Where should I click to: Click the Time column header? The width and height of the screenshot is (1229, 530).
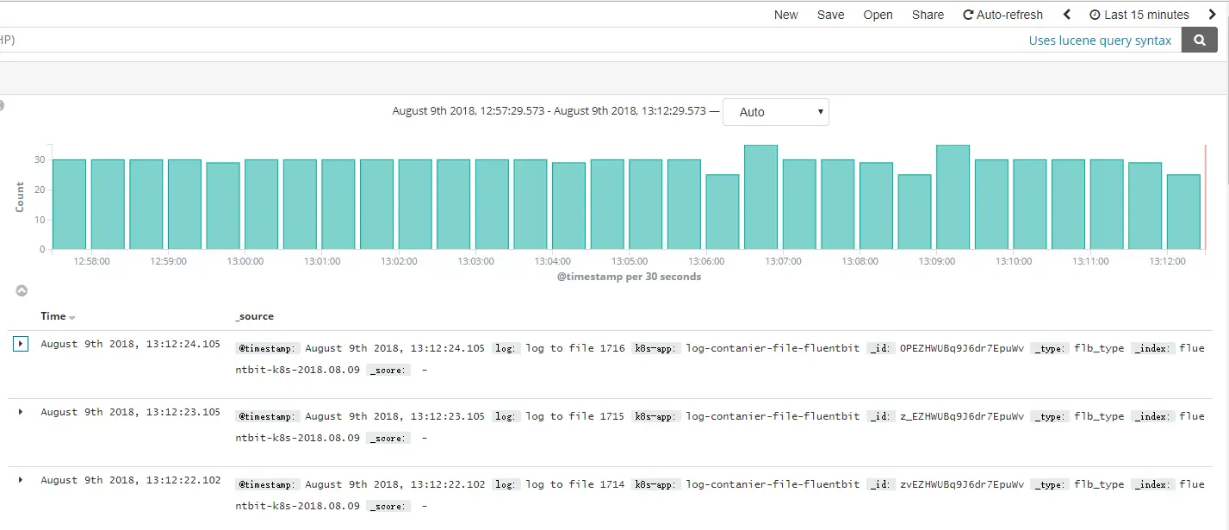pos(53,316)
